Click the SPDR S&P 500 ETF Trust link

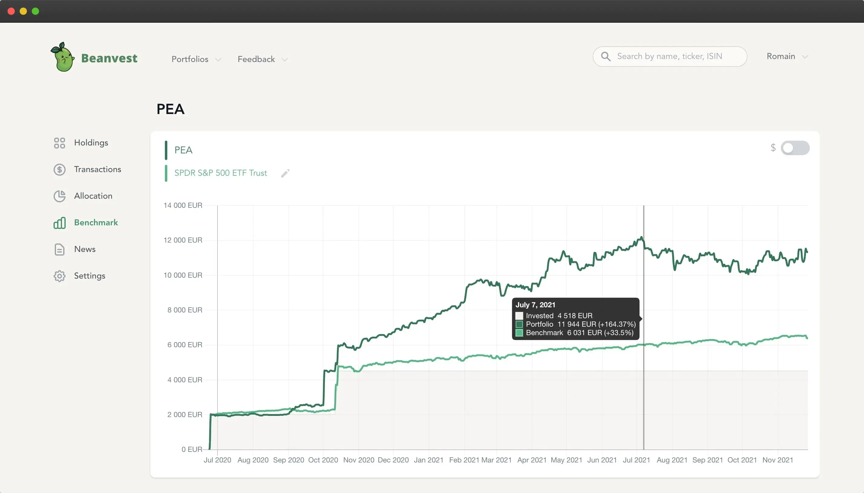click(221, 173)
